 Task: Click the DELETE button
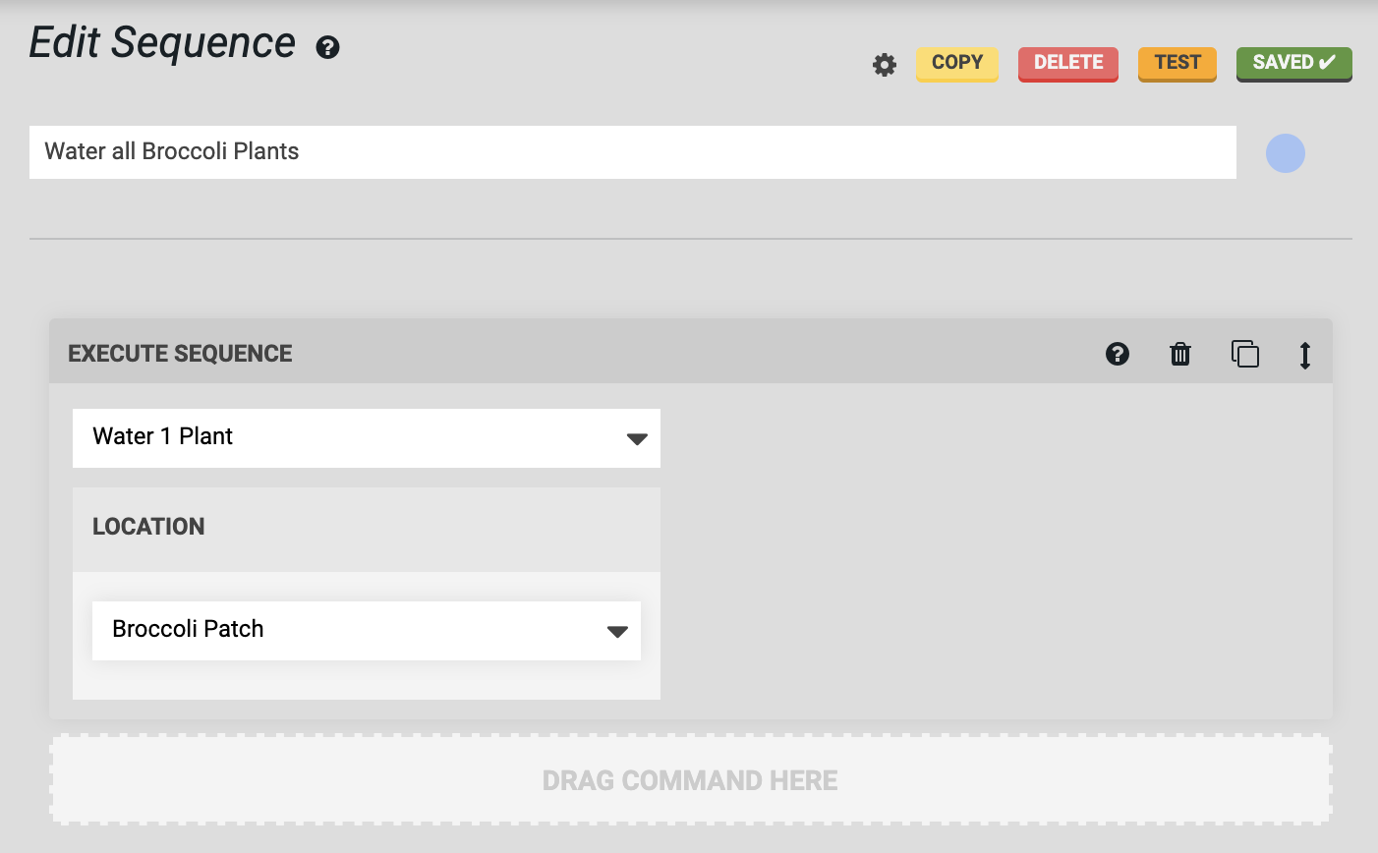pyautogui.click(x=1067, y=62)
